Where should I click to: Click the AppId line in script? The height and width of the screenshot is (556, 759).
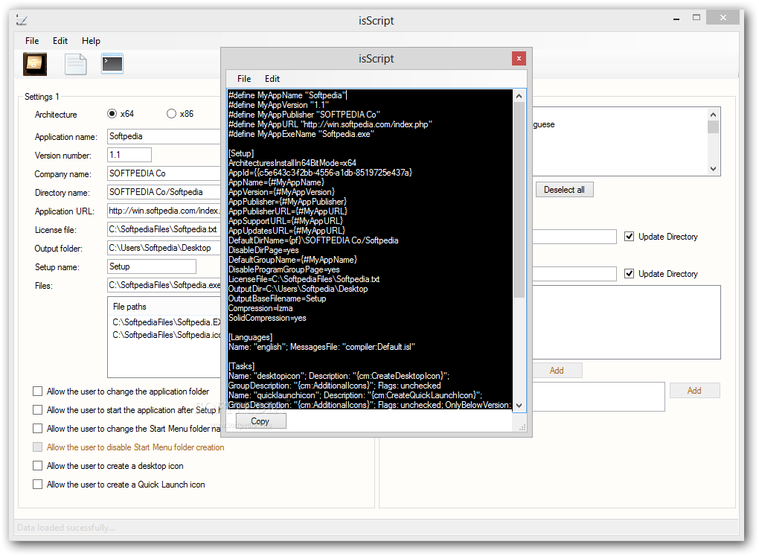pyautogui.click(x=320, y=173)
